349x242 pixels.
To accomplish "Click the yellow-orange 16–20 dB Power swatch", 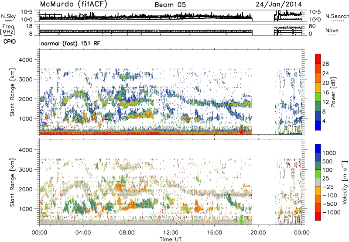I will [x=318, y=87].
